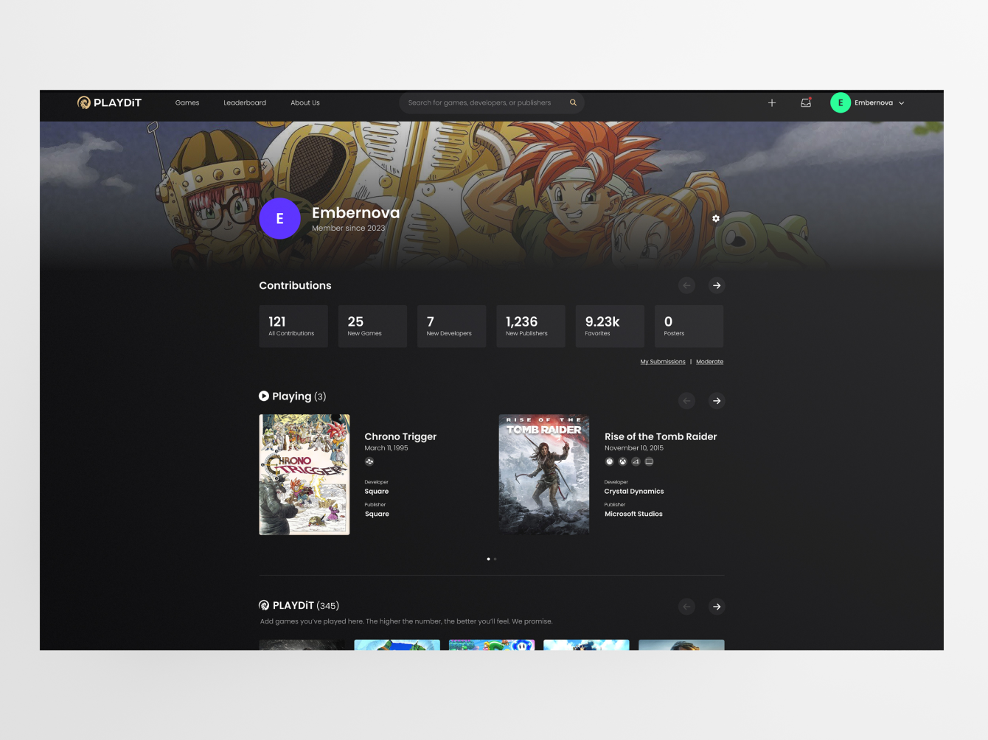Select the 1,236 New Publishers card
The image size is (988, 740).
531,326
